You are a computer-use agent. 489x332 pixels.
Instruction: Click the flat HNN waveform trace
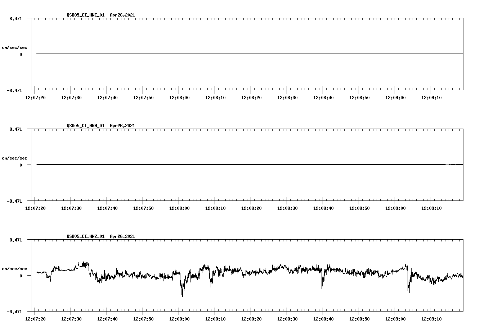[216, 165]
